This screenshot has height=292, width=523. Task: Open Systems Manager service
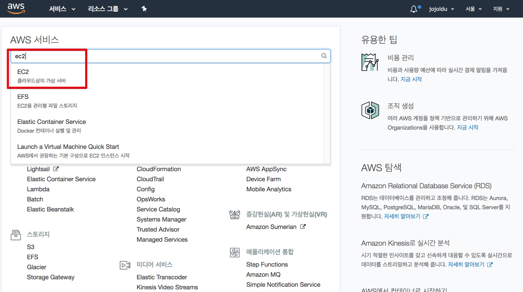[x=161, y=219]
